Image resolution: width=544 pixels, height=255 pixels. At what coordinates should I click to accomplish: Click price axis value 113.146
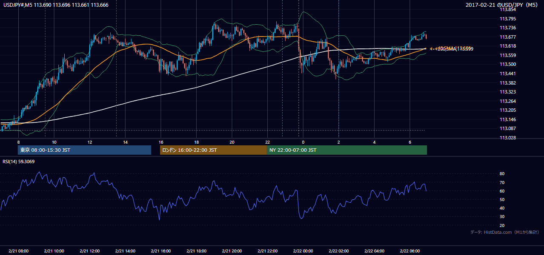point(507,119)
